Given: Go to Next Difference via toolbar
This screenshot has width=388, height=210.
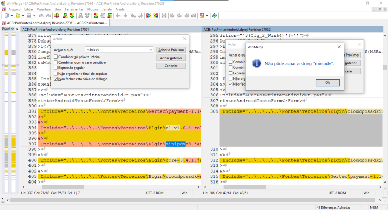Looking at the screenshot, I should point(65,16).
